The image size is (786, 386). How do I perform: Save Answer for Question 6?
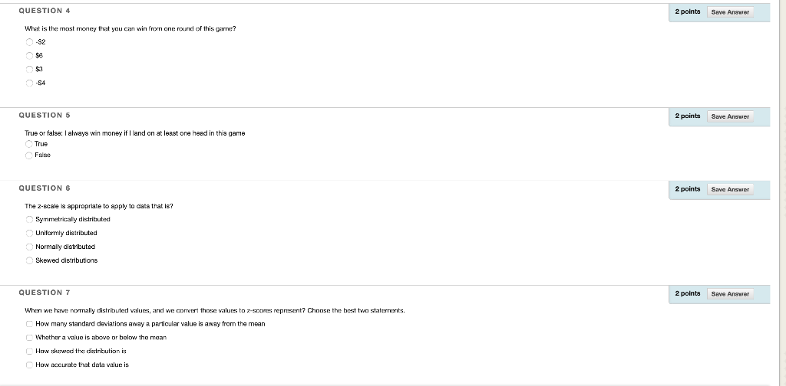click(x=730, y=189)
